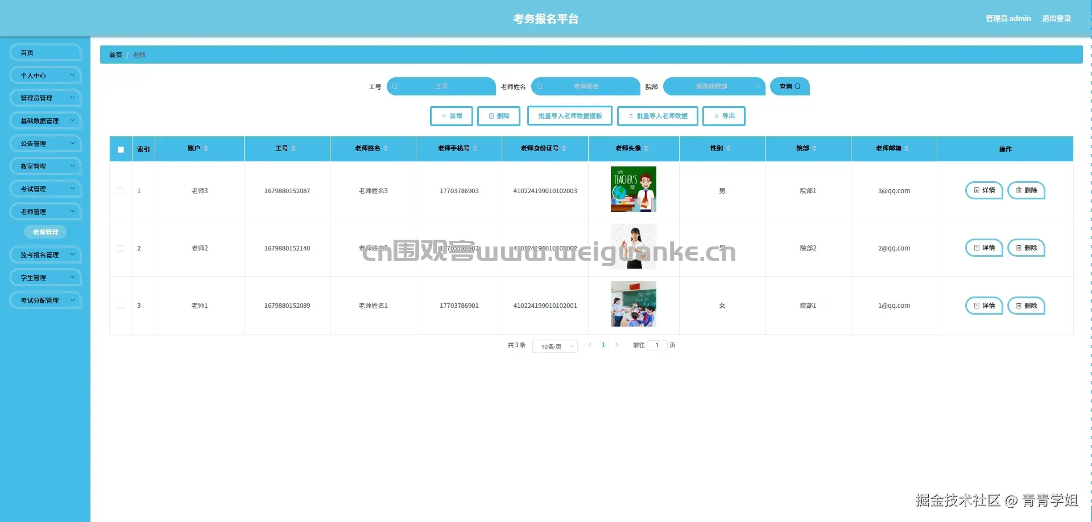Tick the checkbox for row 老师2
Screen dimensions: 1092x522
[120, 248]
